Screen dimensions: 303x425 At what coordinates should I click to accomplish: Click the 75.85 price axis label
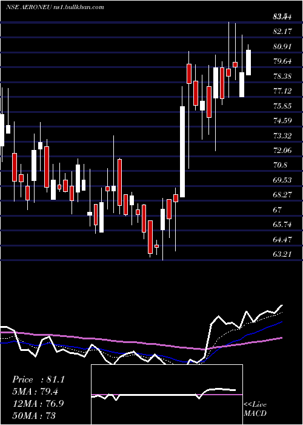click(282, 106)
